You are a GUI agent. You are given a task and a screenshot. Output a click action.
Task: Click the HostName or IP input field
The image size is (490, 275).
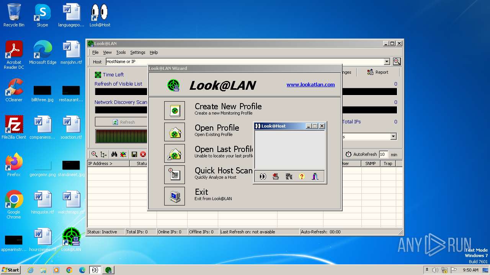[x=244, y=61]
